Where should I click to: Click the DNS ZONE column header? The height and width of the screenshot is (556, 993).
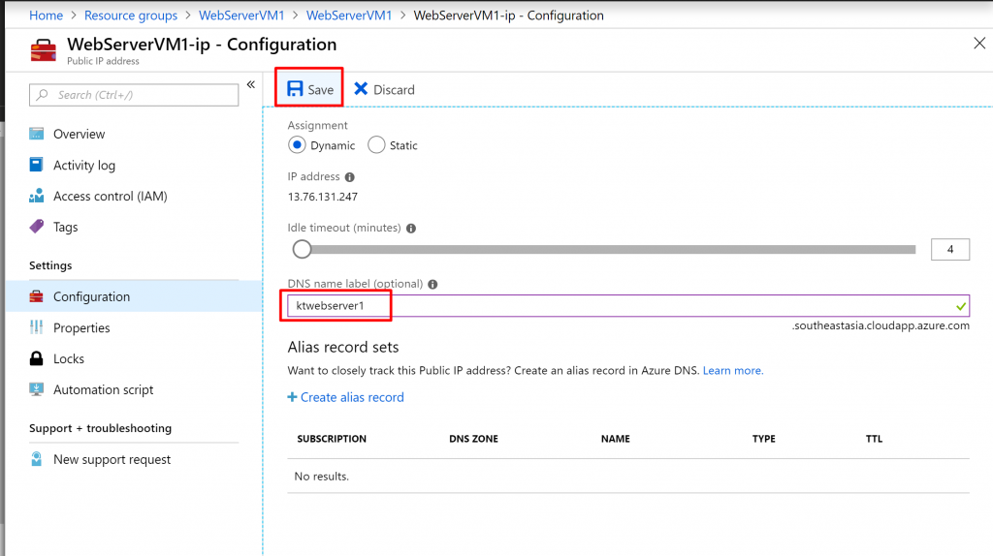[473, 439]
